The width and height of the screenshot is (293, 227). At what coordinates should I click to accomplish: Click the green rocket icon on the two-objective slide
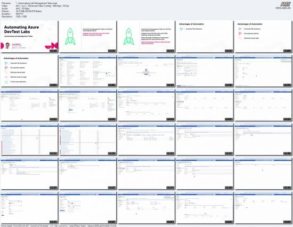pyautogui.click(x=70, y=36)
